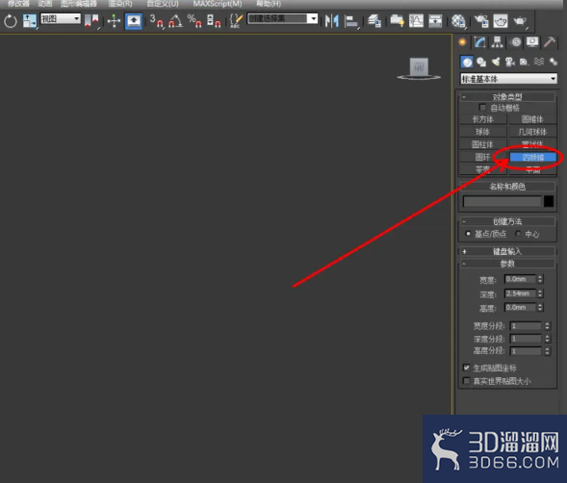The image size is (567, 483).
Task: Click the 球体 sphere button
Action: [482, 132]
